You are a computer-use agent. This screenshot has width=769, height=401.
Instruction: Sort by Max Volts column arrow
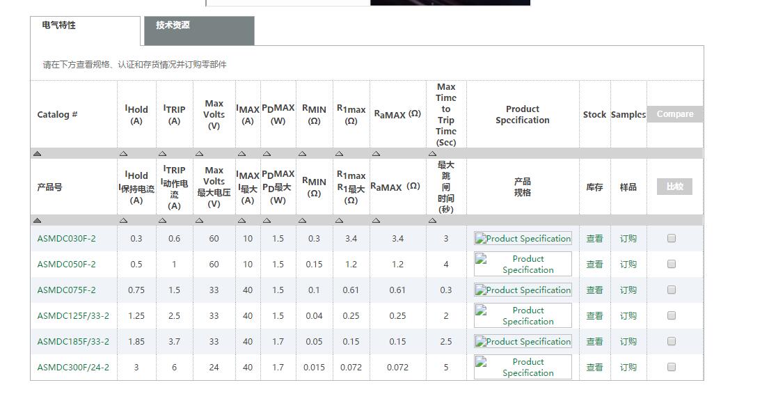click(x=200, y=153)
